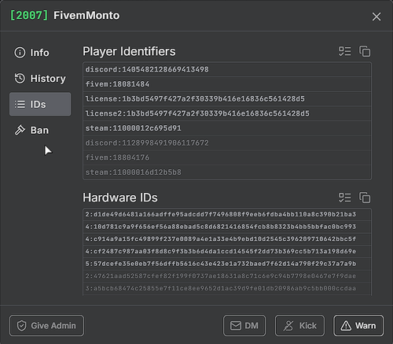Click the Ban gavel icon
The width and height of the screenshot is (393, 344).
tap(20, 130)
